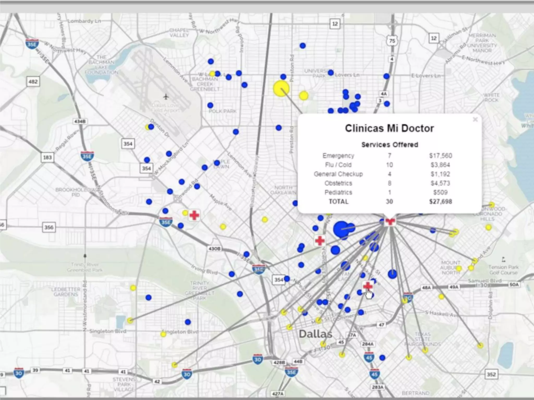534x400 pixels.
Task: Open the red cross clinic marker beside the largest blue circle
Action: pos(320,241)
